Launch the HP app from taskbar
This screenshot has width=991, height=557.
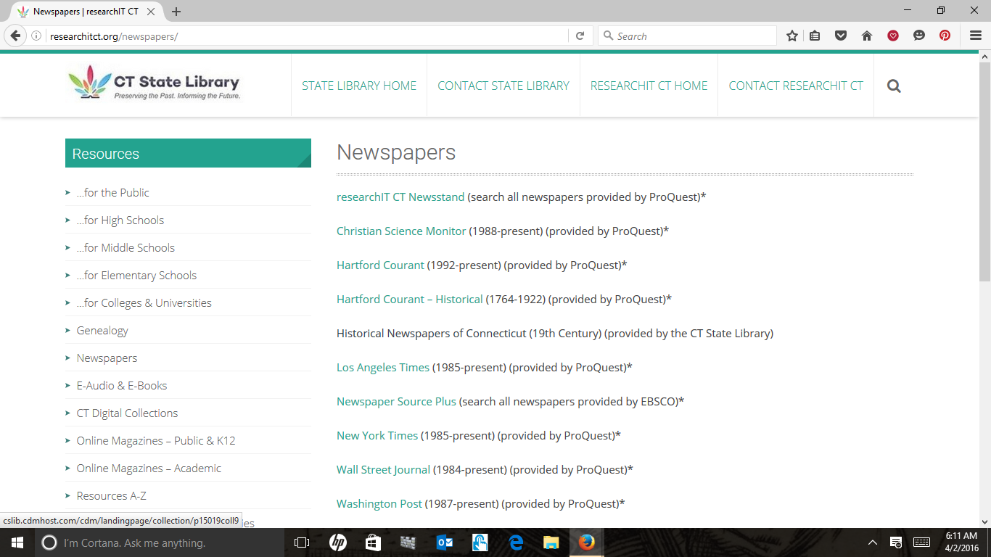[x=337, y=542]
